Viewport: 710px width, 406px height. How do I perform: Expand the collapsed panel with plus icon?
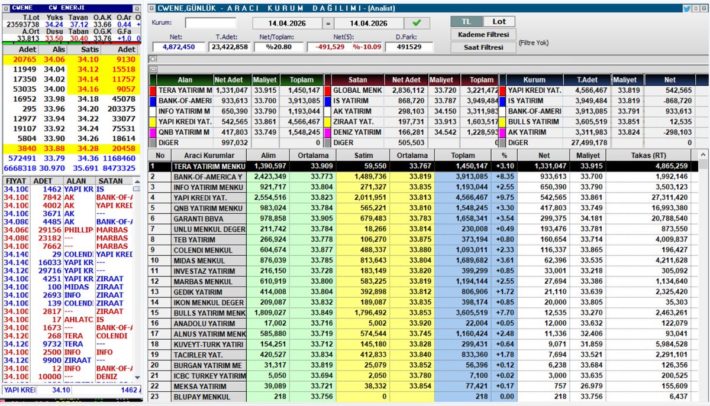[x=152, y=59]
